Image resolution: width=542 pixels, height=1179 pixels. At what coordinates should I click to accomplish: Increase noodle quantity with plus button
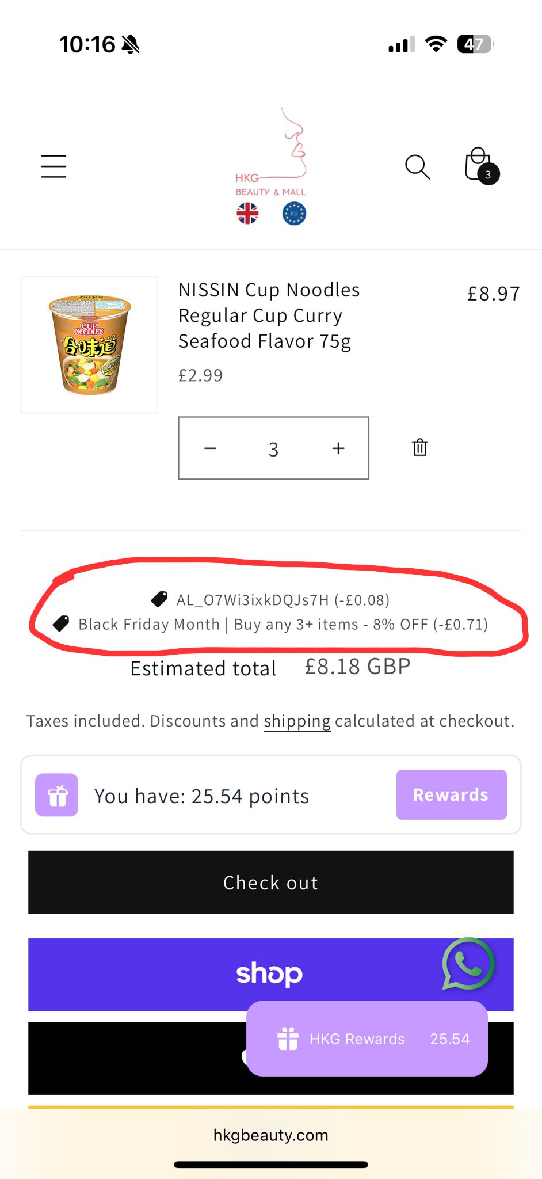tap(338, 448)
